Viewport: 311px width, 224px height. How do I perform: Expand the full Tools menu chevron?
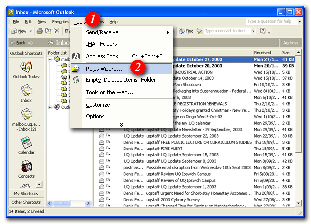pos(121,124)
